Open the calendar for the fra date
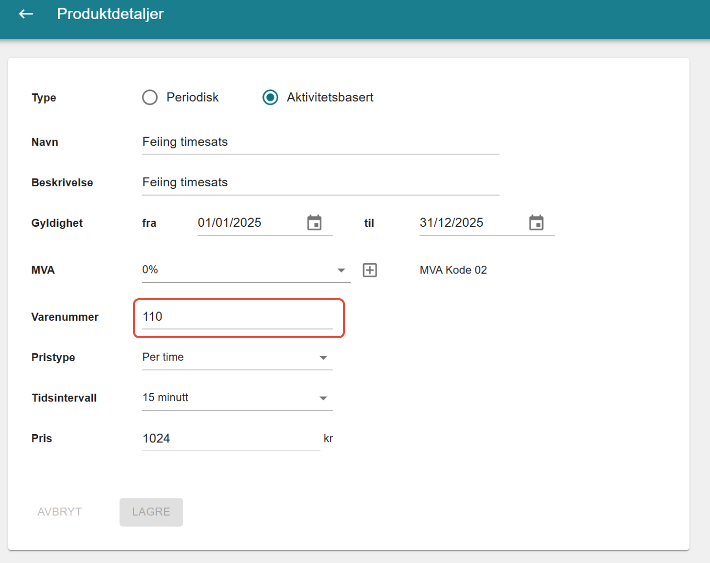The width and height of the screenshot is (710, 563). [x=314, y=223]
